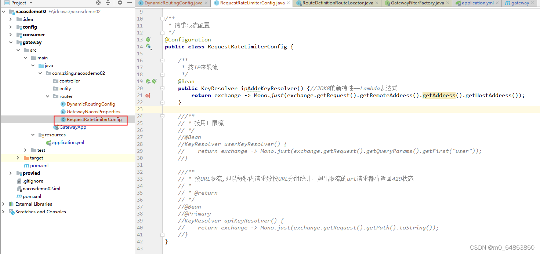
Task: Click the Collapse All icon in Project panel
Action: pyautogui.click(x=108, y=3)
